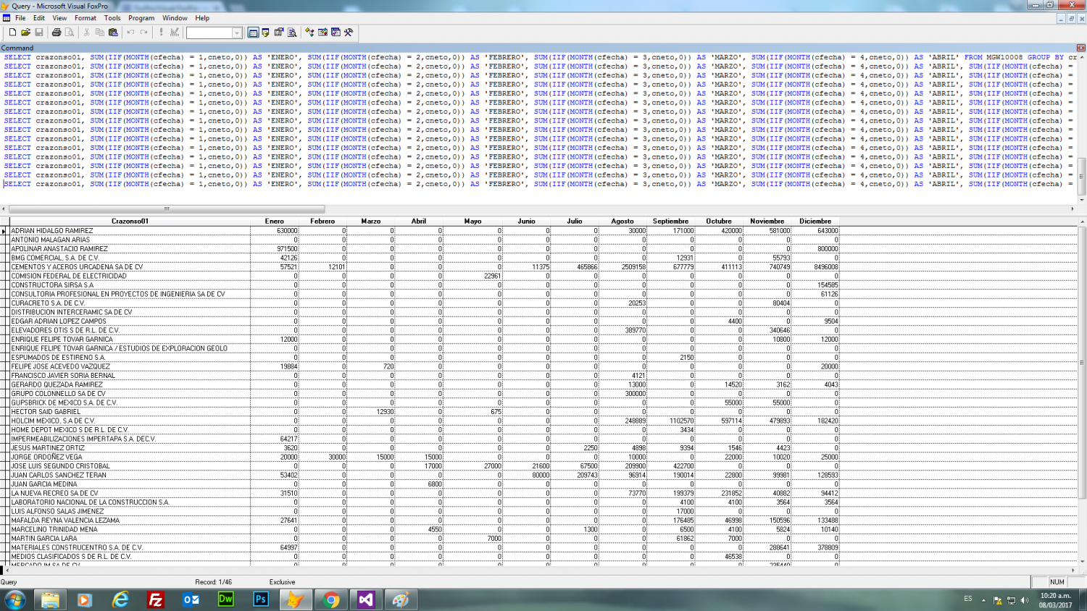Click the Undo arrow icon
The width and height of the screenshot is (1087, 611).
[x=130, y=33]
